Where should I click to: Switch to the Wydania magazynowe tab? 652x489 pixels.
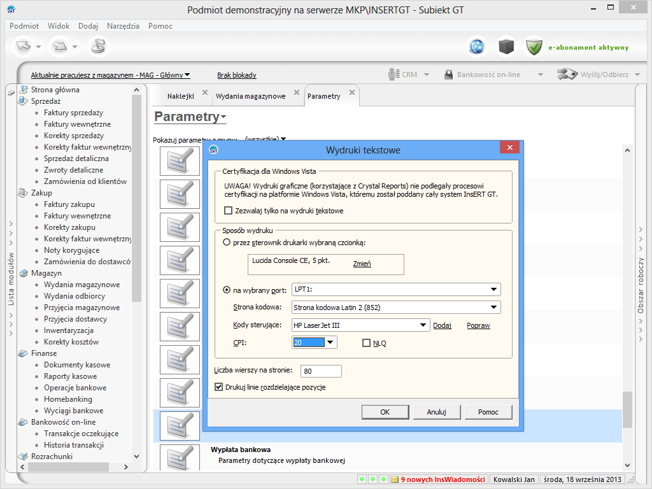click(x=250, y=96)
